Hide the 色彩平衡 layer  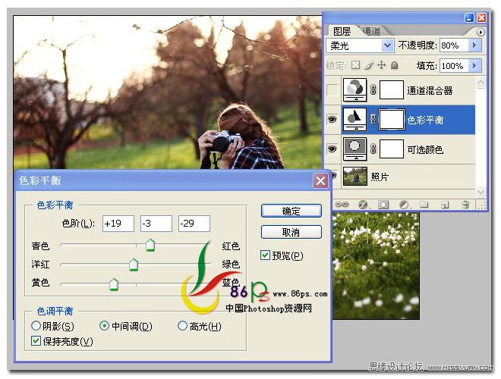(x=332, y=120)
